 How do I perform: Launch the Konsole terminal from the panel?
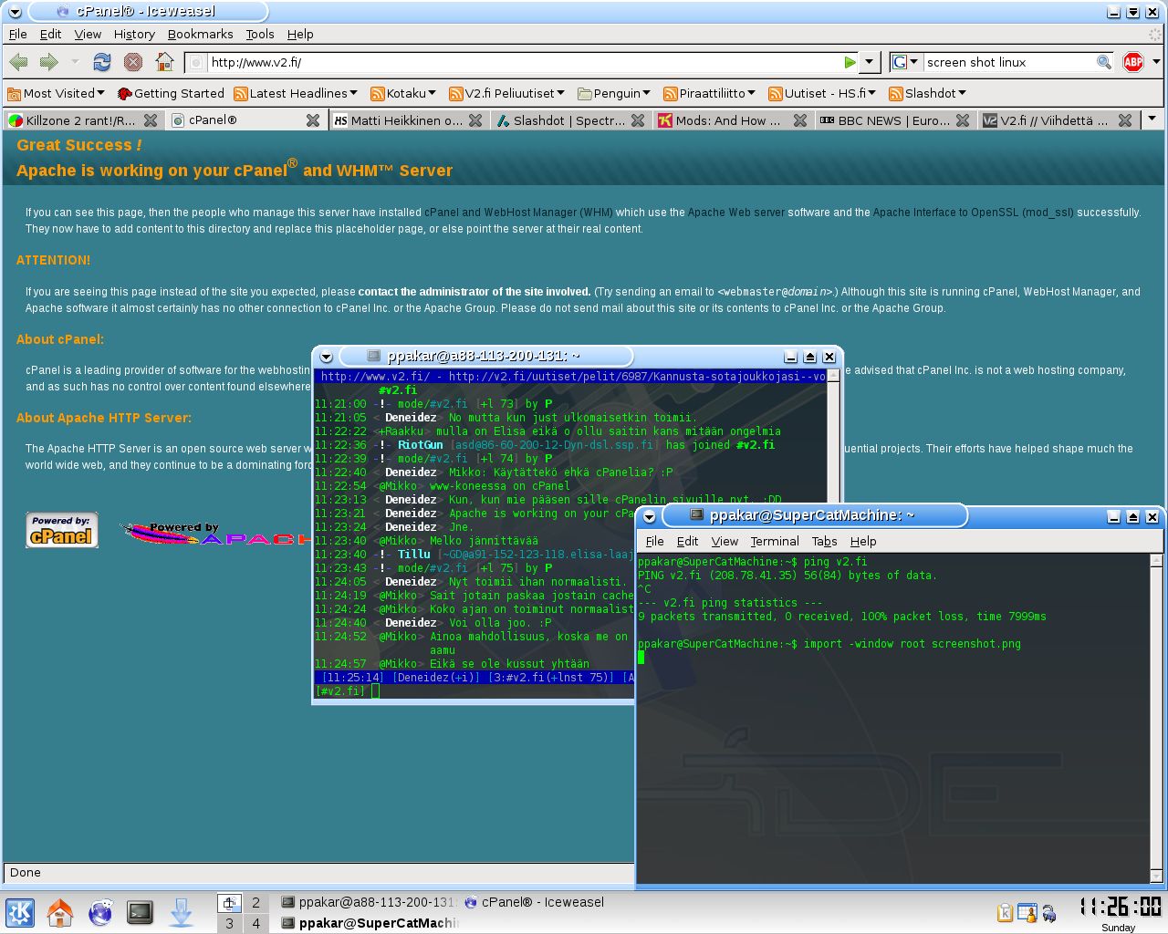(x=140, y=912)
